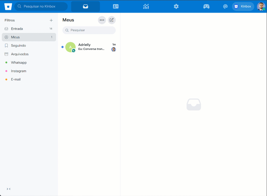The height and width of the screenshot is (196, 267).
Task: Open the game controller icon
Action: tap(206, 7)
